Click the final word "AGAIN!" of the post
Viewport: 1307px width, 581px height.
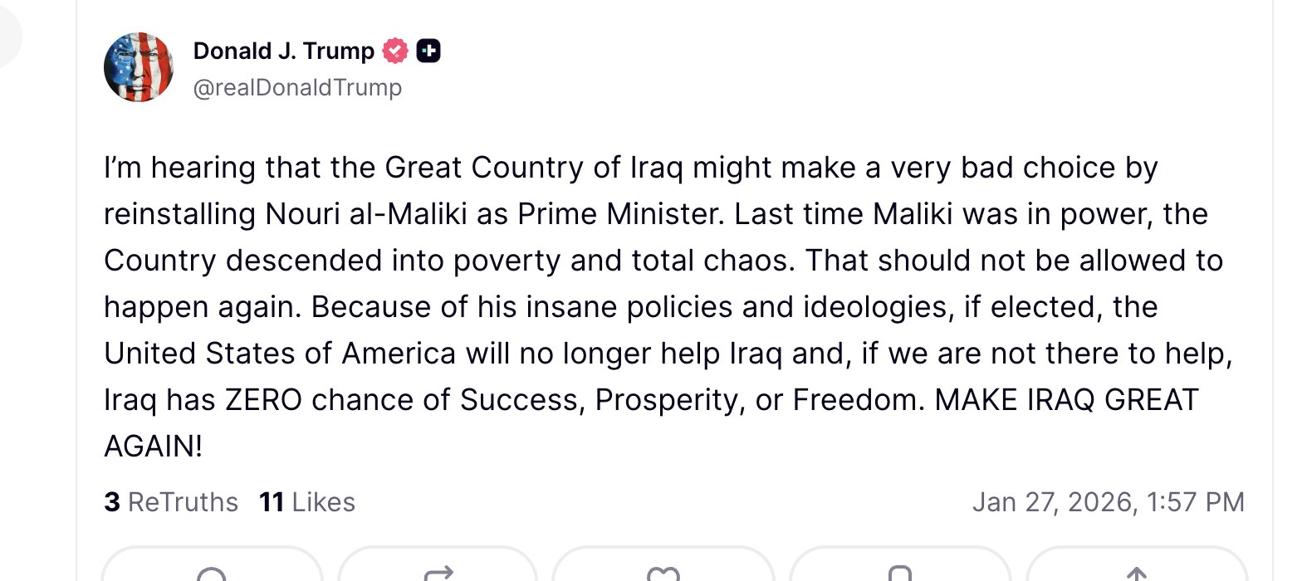pyautogui.click(x=153, y=447)
